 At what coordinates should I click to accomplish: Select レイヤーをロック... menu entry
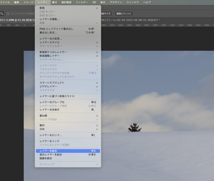(x=50, y=135)
